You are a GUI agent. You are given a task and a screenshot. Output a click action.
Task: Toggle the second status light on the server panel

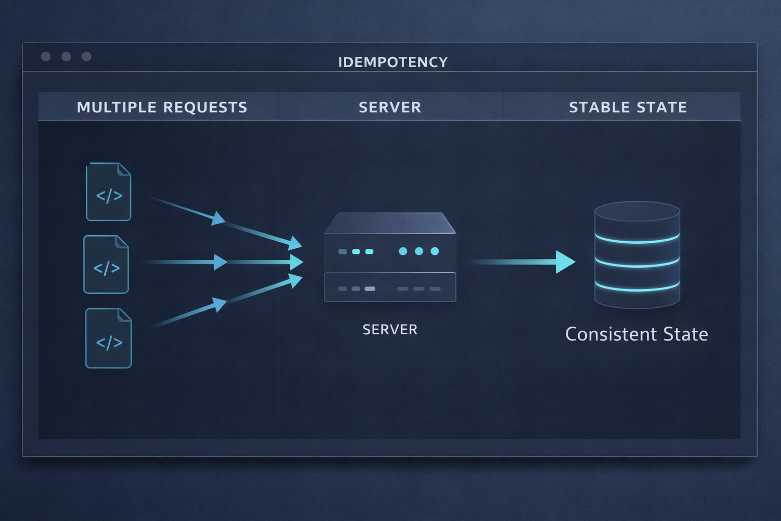click(x=419, y=250)
